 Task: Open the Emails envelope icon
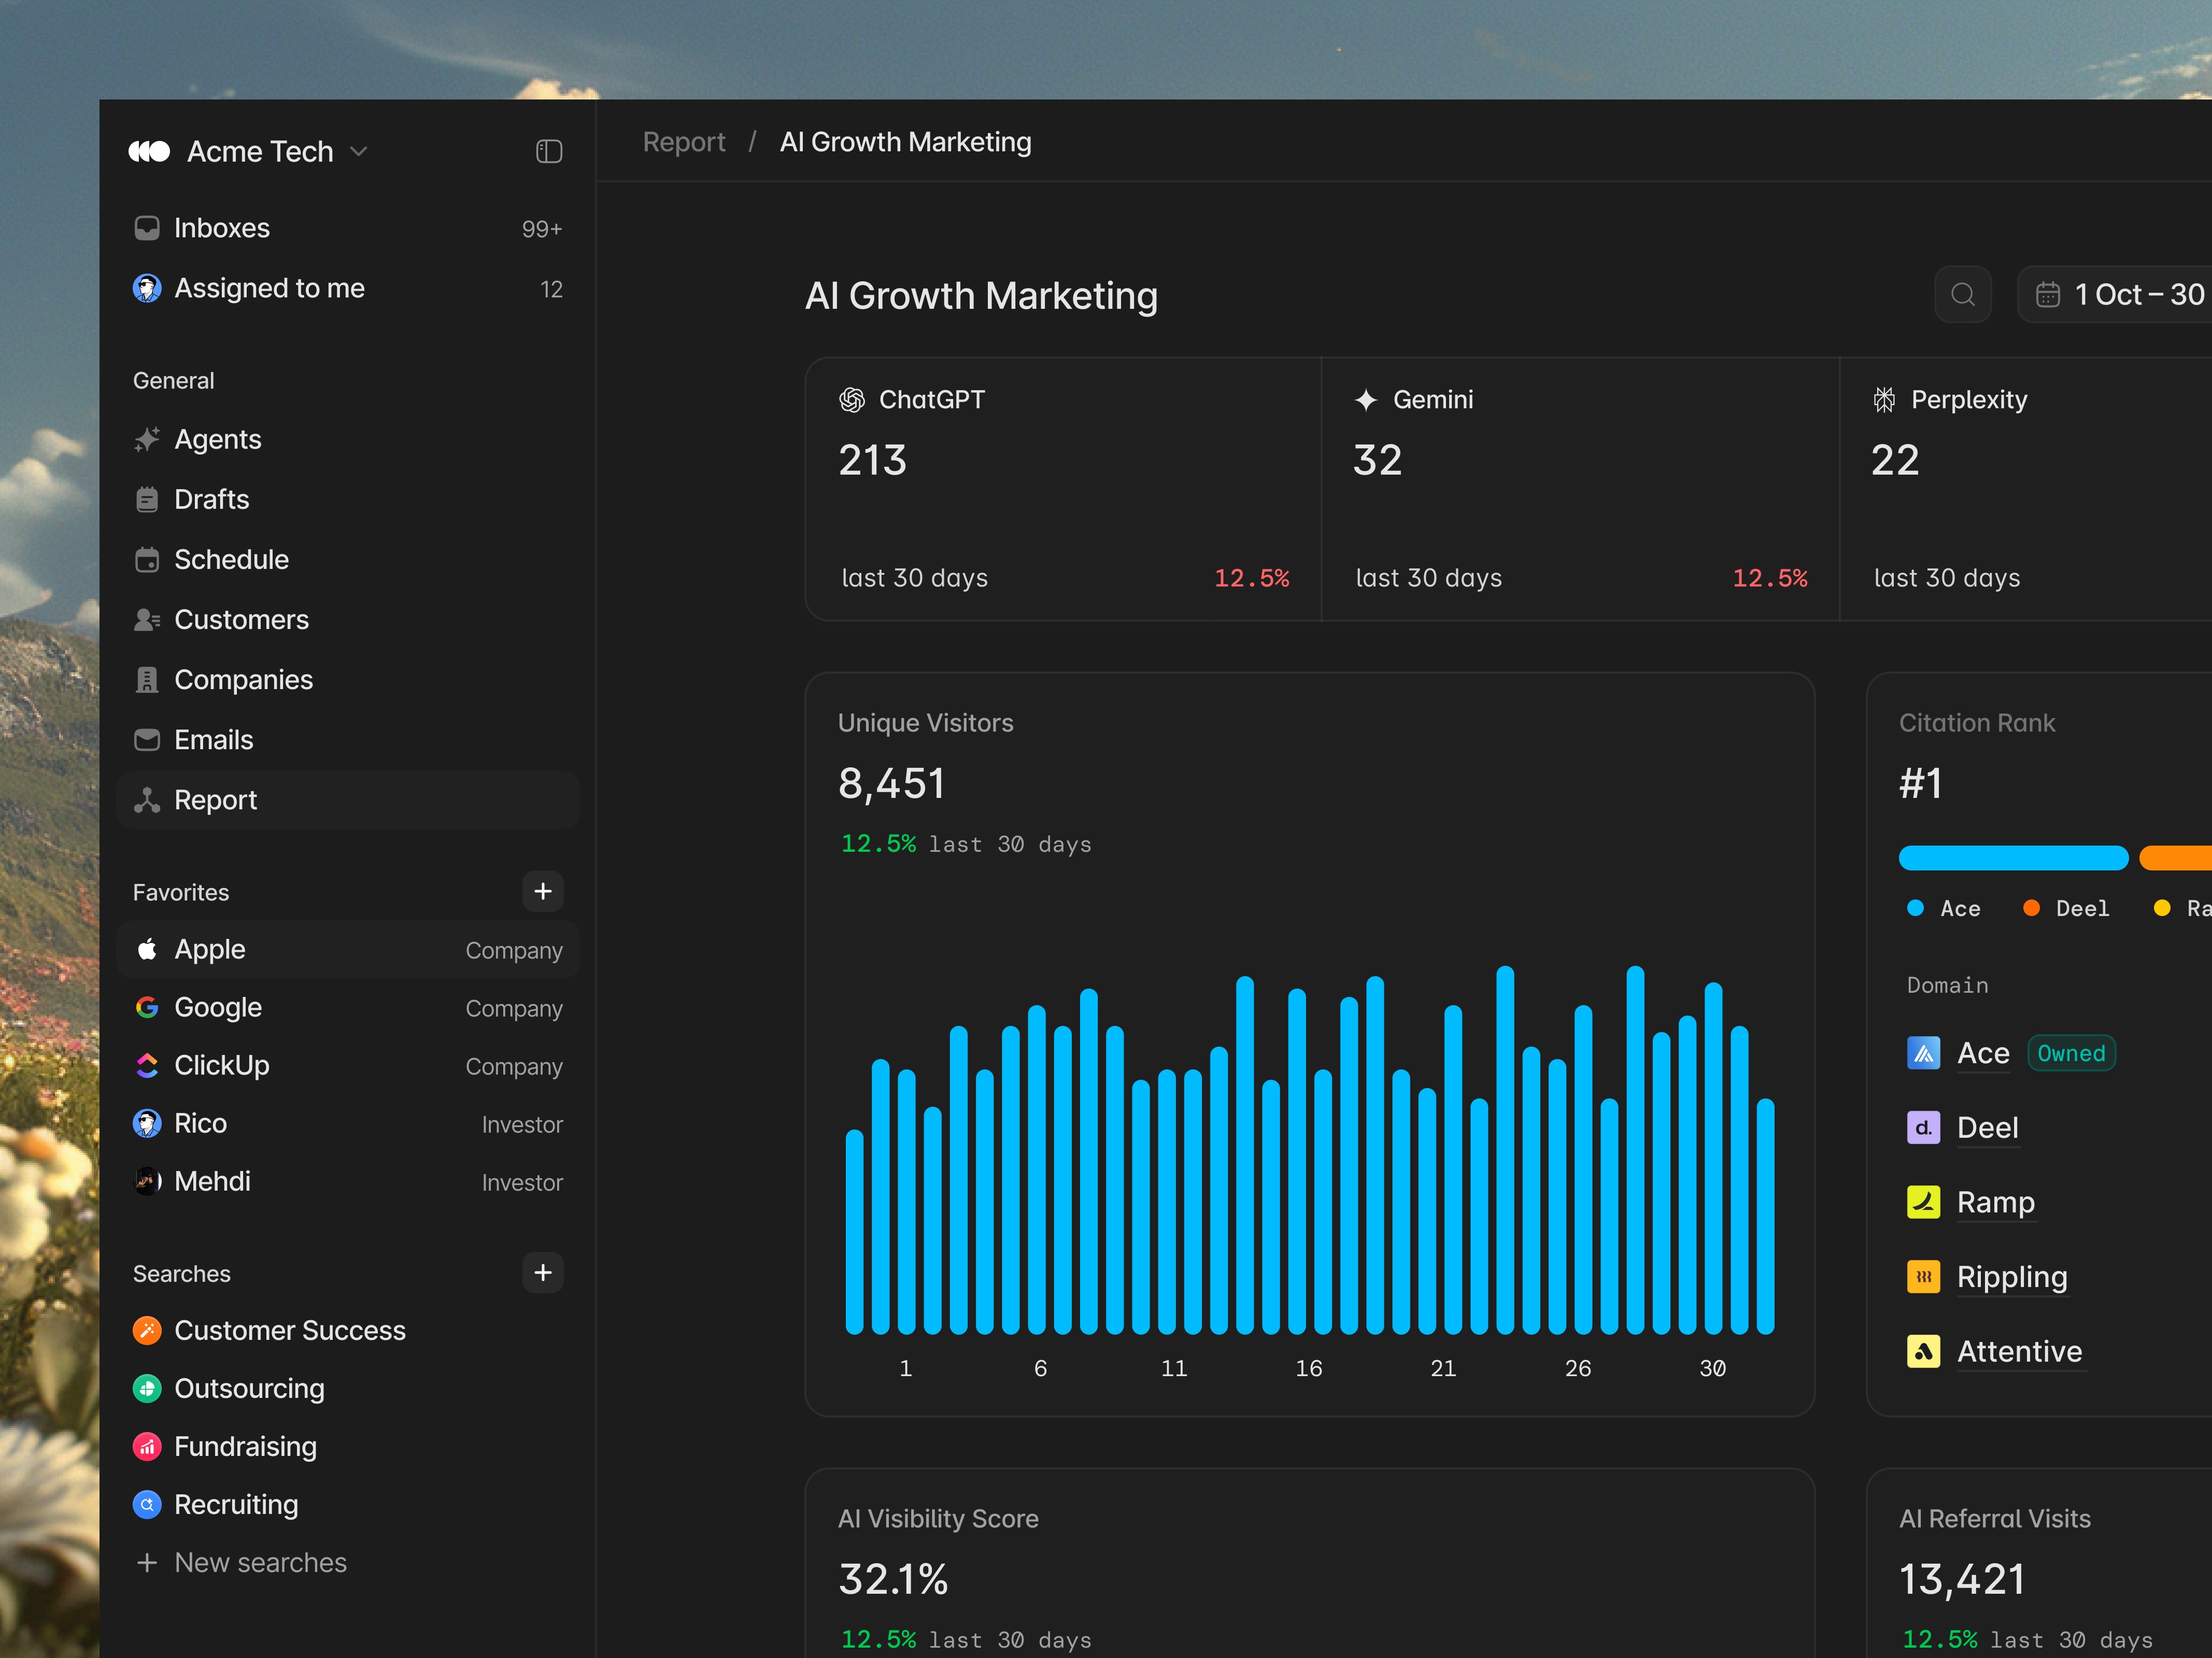pos(147,740)
